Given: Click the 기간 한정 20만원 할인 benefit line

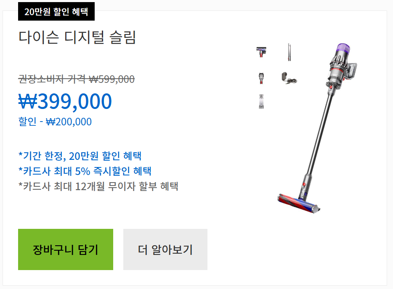Looking at the screenshot, I should point(80,156).
